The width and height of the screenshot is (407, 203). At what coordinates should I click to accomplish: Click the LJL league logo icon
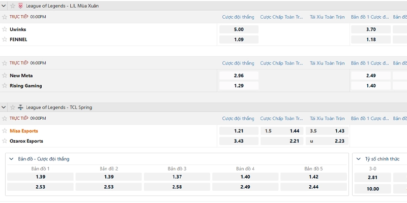(20, 6)
